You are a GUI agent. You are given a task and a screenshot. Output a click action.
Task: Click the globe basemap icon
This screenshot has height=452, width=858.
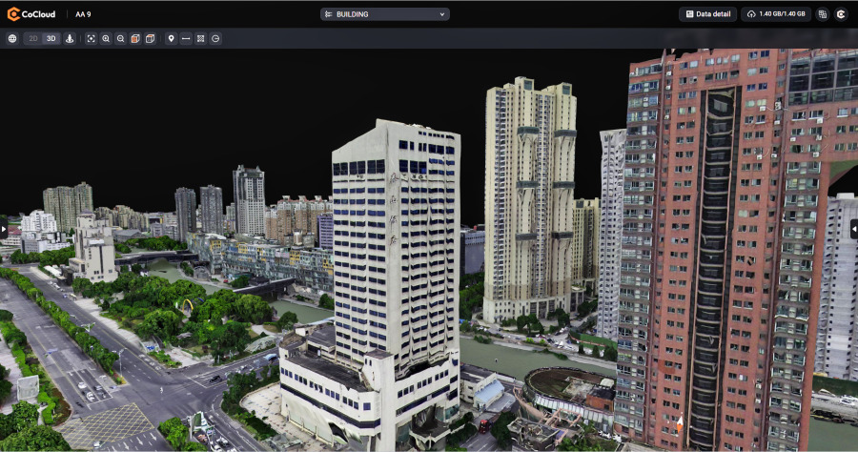[12, 38]
